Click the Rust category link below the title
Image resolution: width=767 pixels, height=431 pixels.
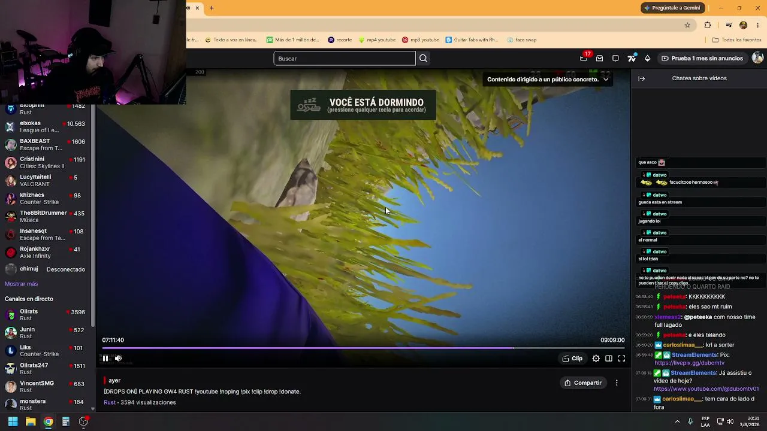pos(110,402)
